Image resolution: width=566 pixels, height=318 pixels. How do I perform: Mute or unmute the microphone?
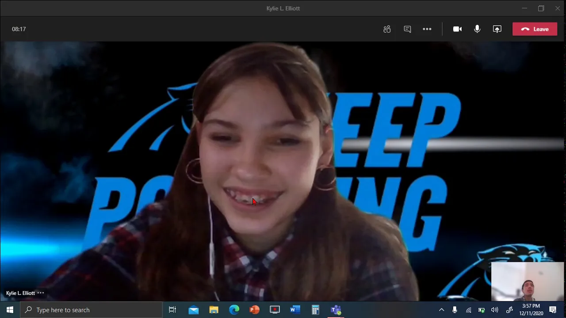(477, 29)
